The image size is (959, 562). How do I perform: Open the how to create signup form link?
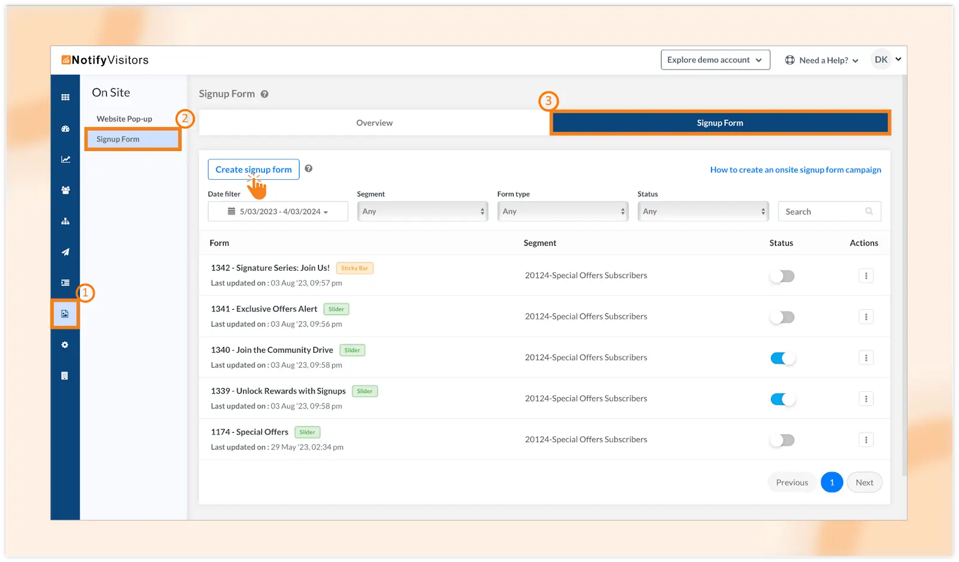pos(795,170)
